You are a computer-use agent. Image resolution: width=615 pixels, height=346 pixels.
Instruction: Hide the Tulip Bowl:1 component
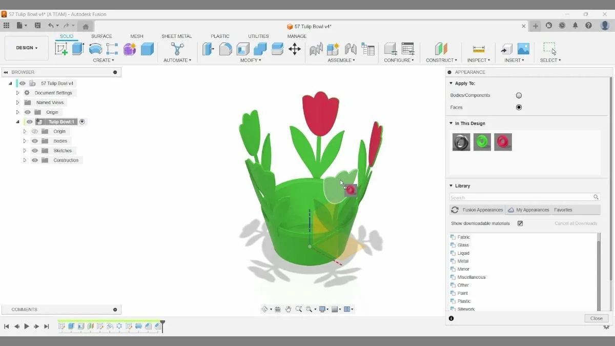pos(29,121)
